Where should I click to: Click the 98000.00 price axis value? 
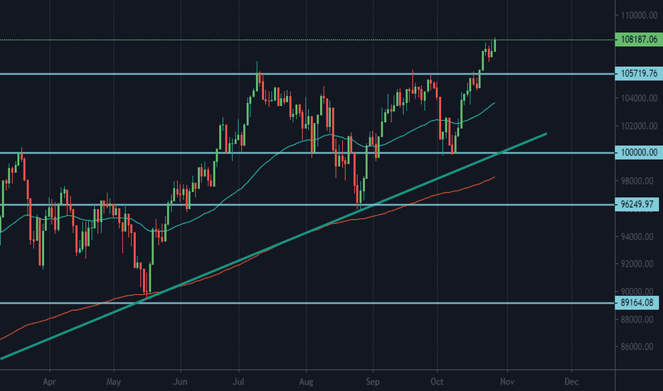[637, 181]
